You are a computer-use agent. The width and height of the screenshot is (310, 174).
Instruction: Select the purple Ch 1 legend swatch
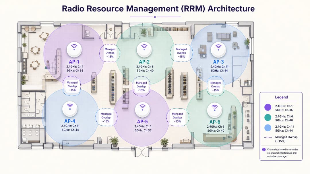(268, 107)
